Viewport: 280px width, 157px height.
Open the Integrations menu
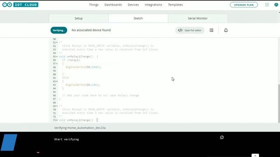tap(153, 5)
